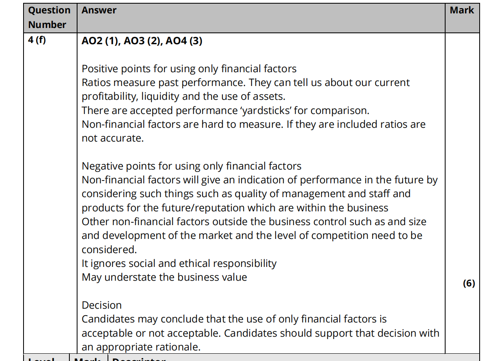
Task: Select the question number "4 (f)" cell
Action: (37, 41)
